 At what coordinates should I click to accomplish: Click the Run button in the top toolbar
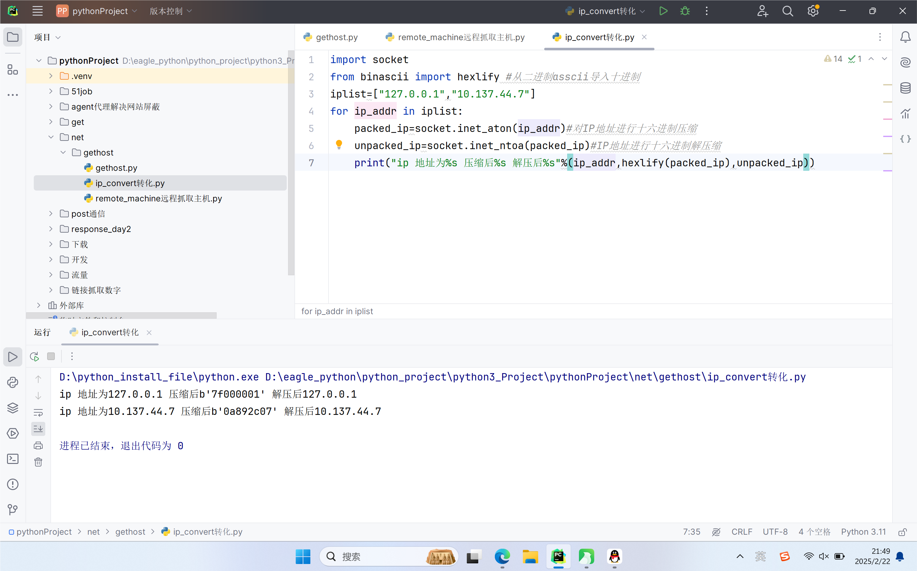click(x=663, y=11)
